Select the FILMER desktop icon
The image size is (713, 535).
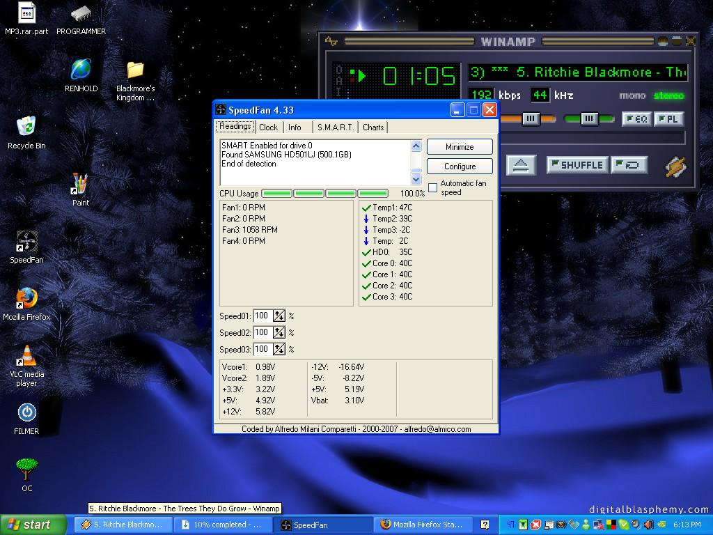[x=26, y=419]
